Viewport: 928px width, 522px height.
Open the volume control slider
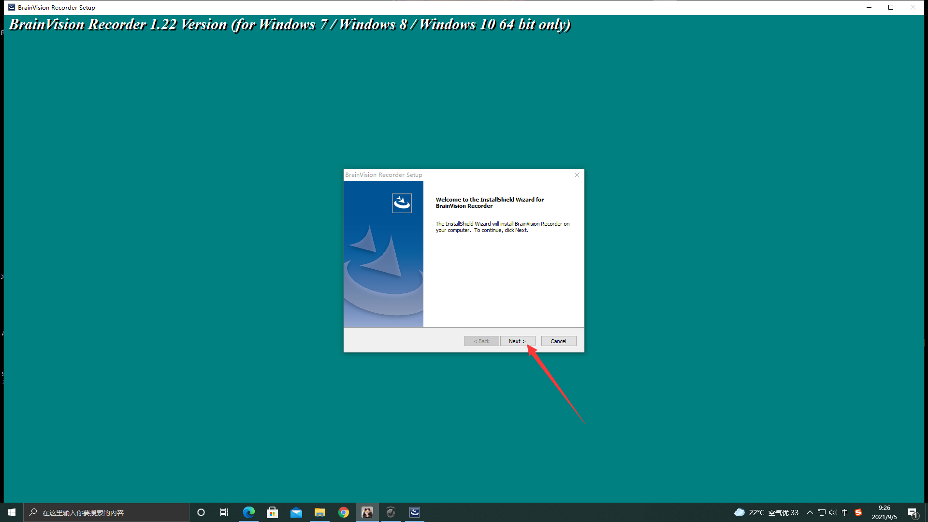pos(833,512)
